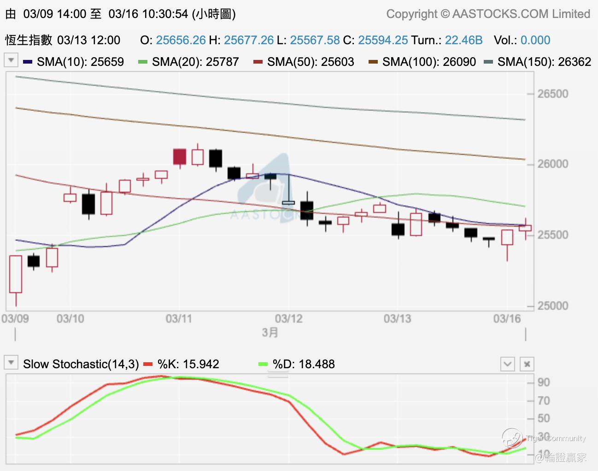Click the 26000 price axis label

553,164
